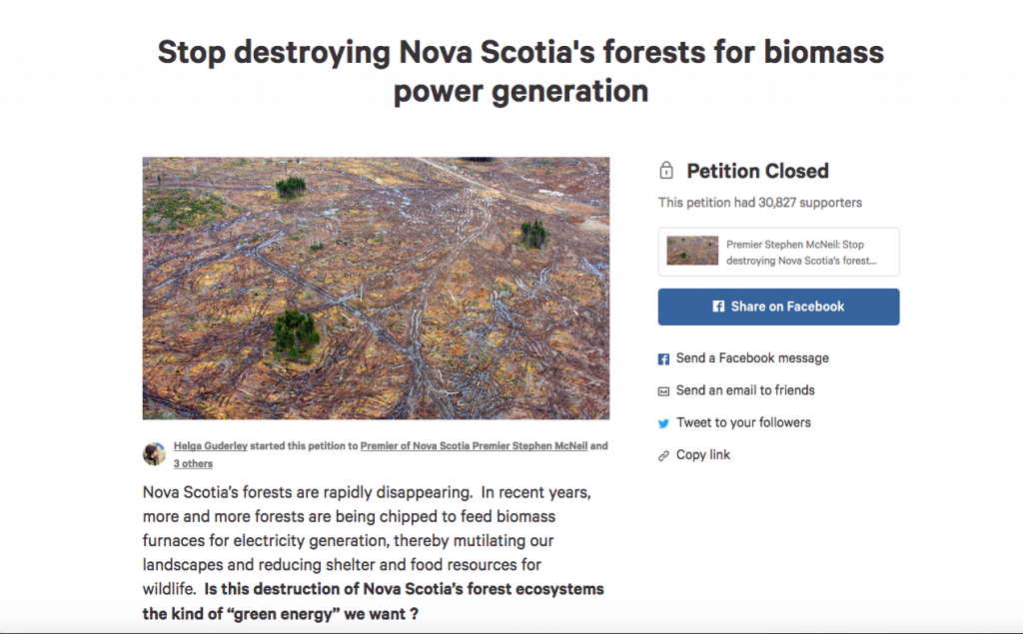Show the '3 others' petition recipients
The height and width of the screenshot is (634, 1023).
click(193, 463)
